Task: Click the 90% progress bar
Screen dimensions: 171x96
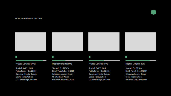Action: (31, 61)
